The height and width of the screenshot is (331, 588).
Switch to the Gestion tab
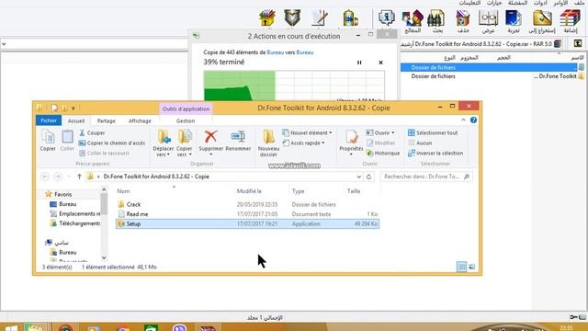point(186,120)
